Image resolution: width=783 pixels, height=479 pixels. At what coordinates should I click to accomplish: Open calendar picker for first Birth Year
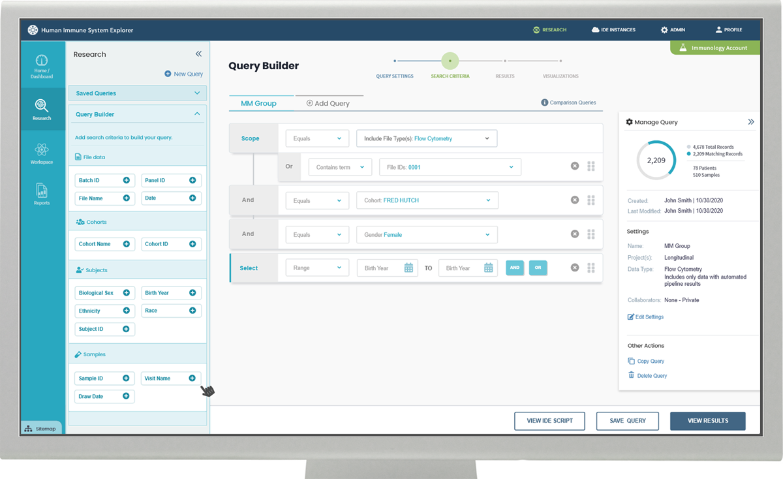[x=408, y=268]
